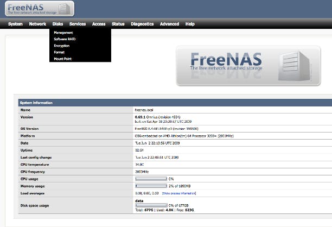Click the Last config change timestamp value
Viewport: 332px width, 227px height.
tap(157, 157)
